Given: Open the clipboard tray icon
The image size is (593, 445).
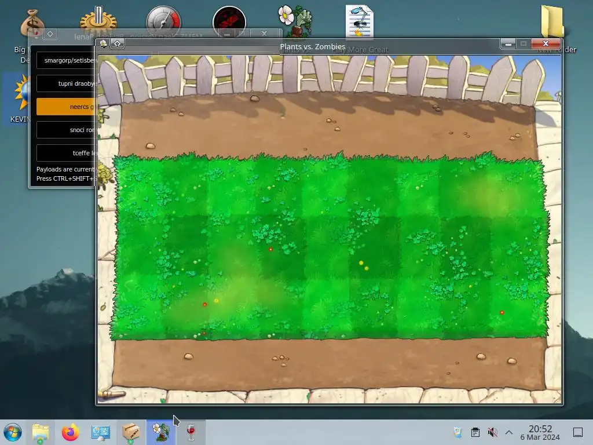Looking at the screenshot, I should (475, 432).
